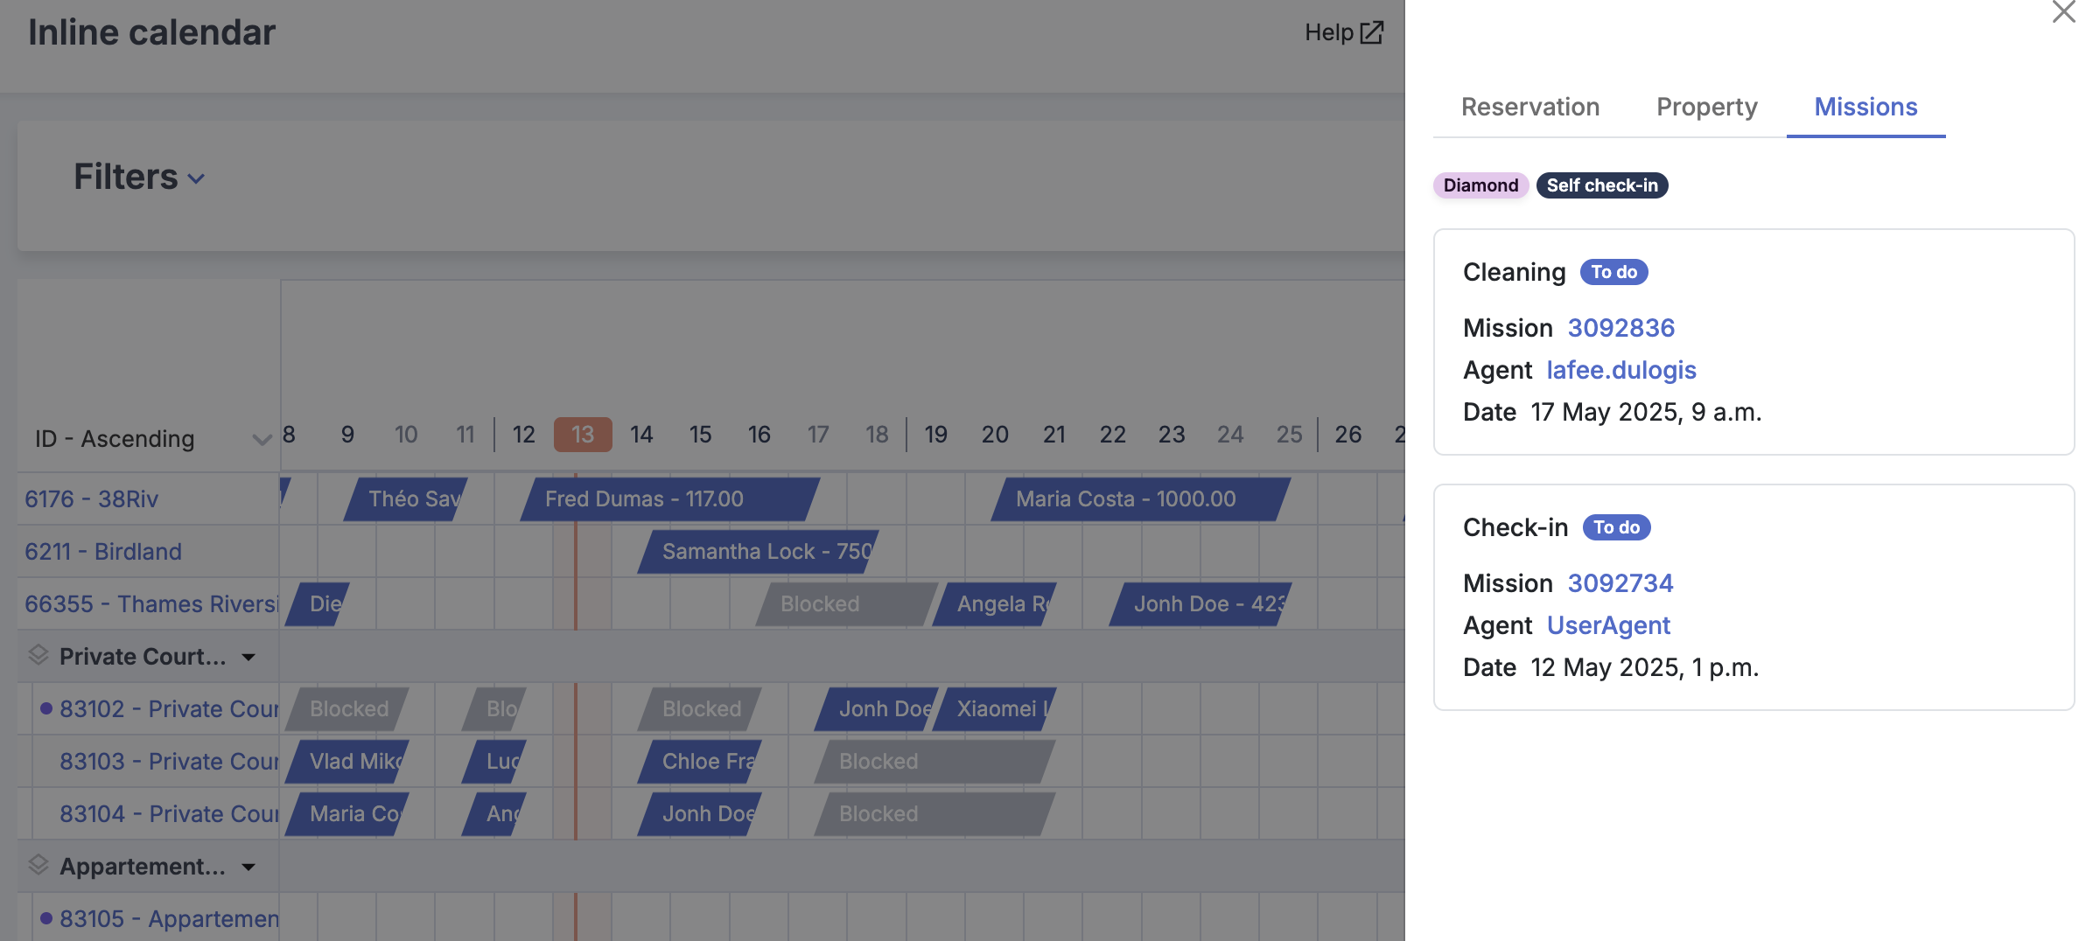
Task: Collapse the Appartement group arrow
Action: [248, 867]
